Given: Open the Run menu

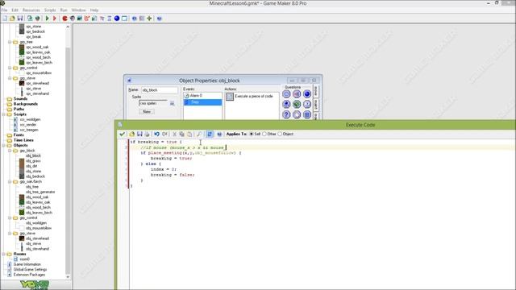Looking at the screenshot, I should pos(64,10).
